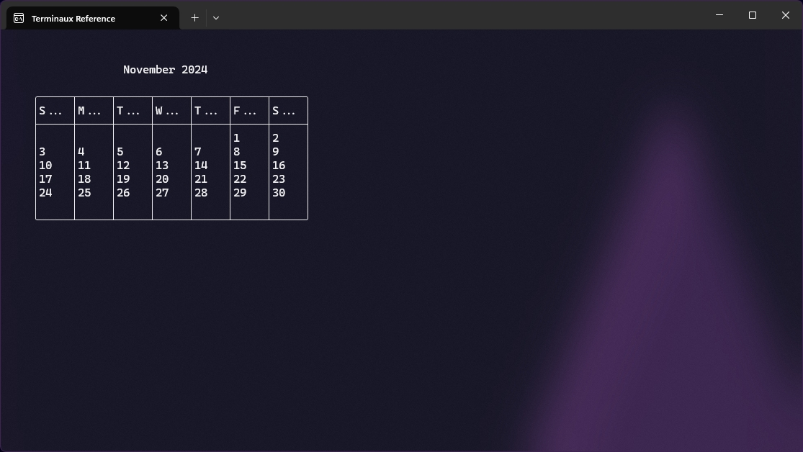Close the Terminaux Reference tab
This screenshot has height=452, width=803.
click(163, 18)
